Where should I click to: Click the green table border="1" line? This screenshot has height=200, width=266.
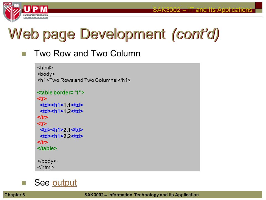pyautogui.click(x=61, y=92)
